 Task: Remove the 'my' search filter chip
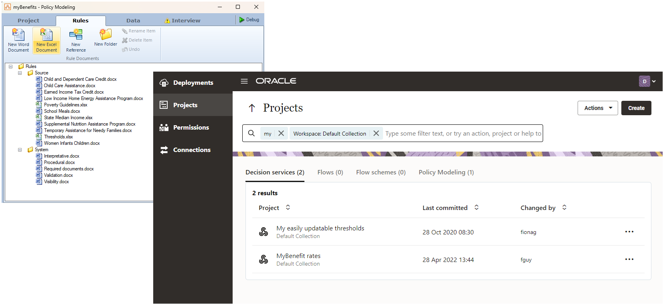click(281, 134)
